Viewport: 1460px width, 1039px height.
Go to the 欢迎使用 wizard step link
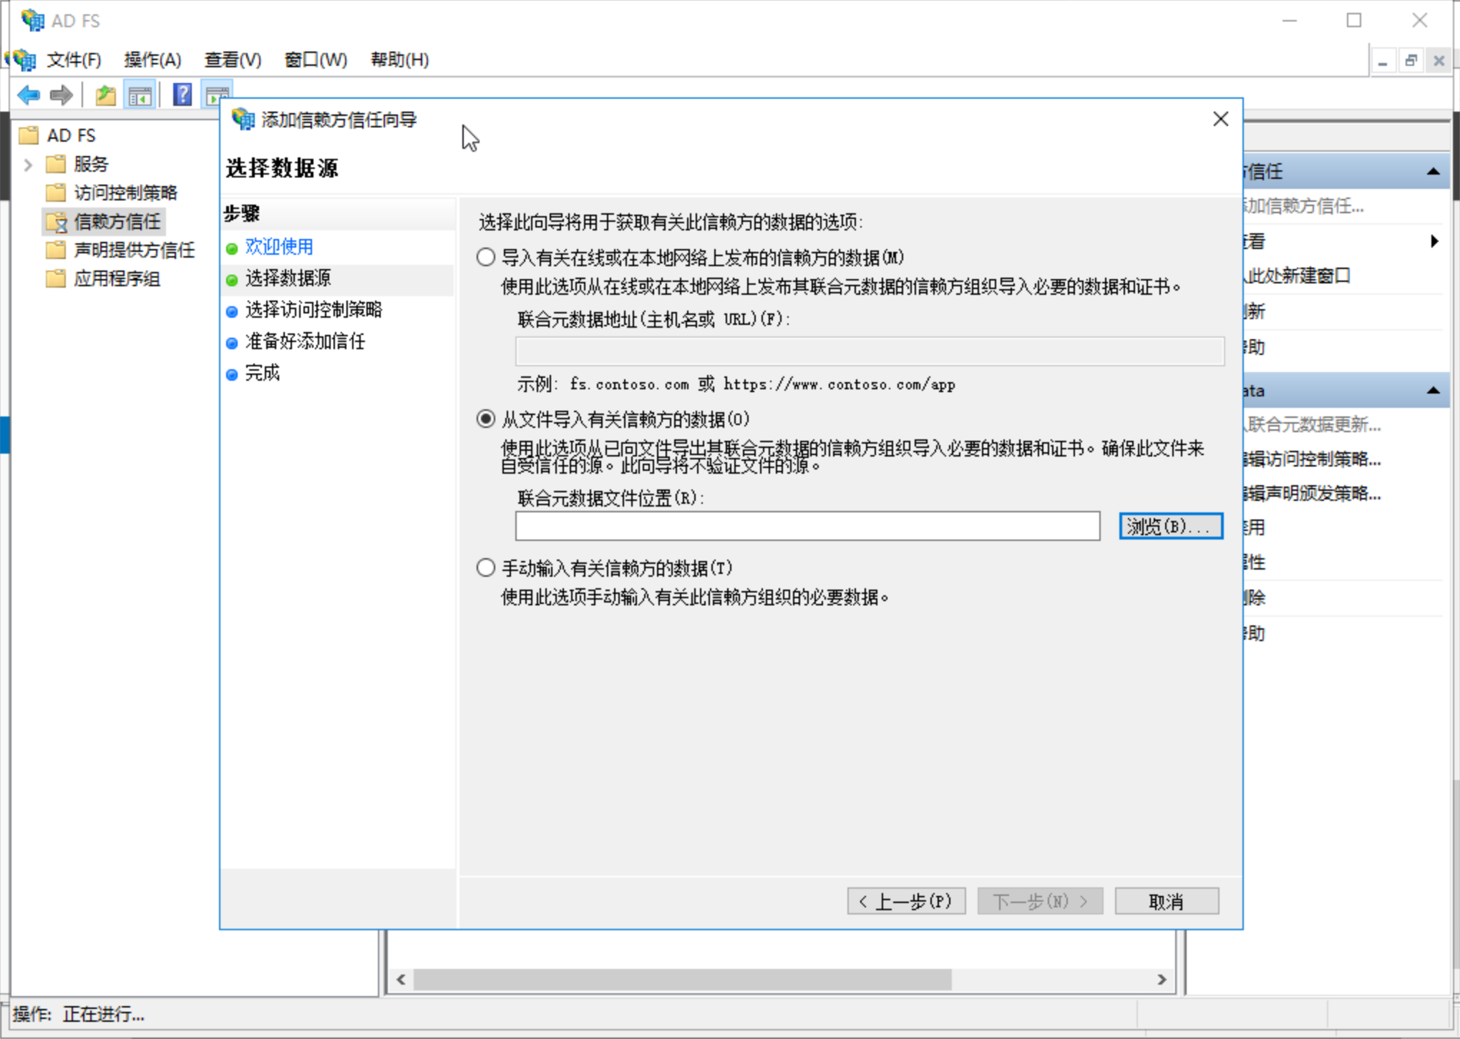pyautogui.click(x=279, y=247)
